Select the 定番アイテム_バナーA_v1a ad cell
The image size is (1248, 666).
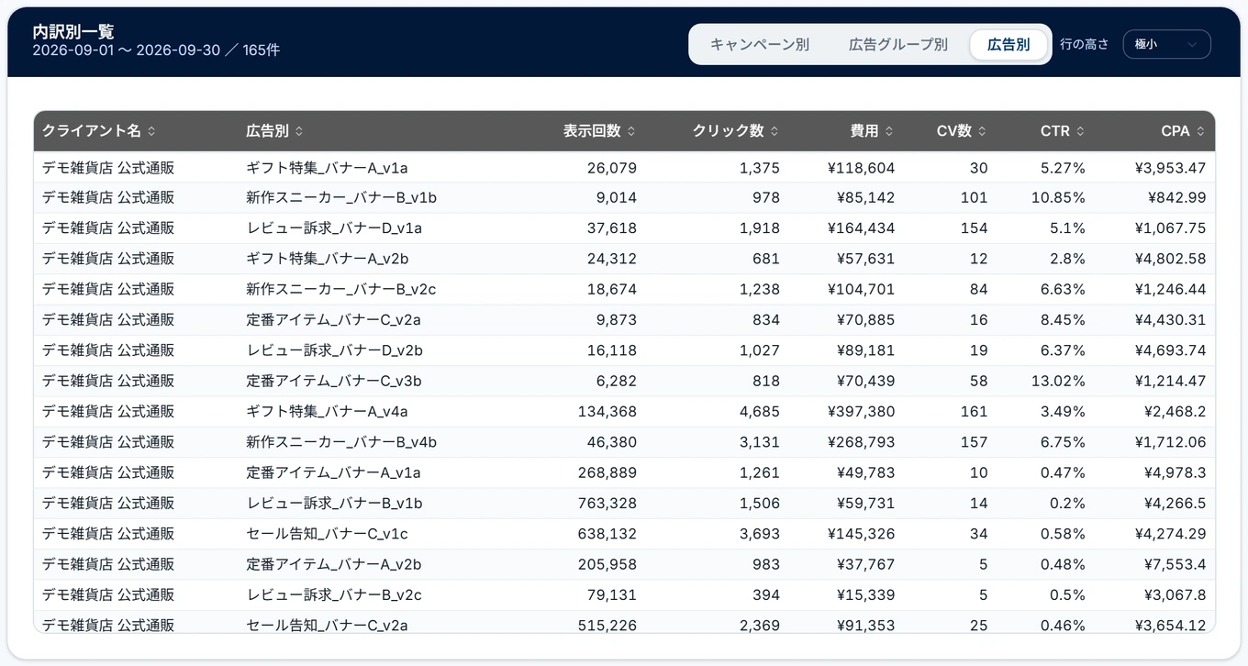(334, 472)
